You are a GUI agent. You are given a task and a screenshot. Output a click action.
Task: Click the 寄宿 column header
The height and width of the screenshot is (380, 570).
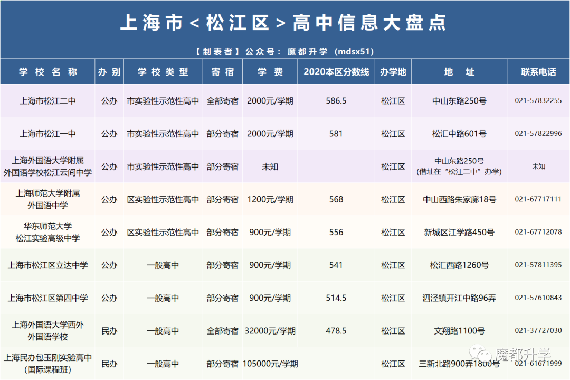click(223, 72)
